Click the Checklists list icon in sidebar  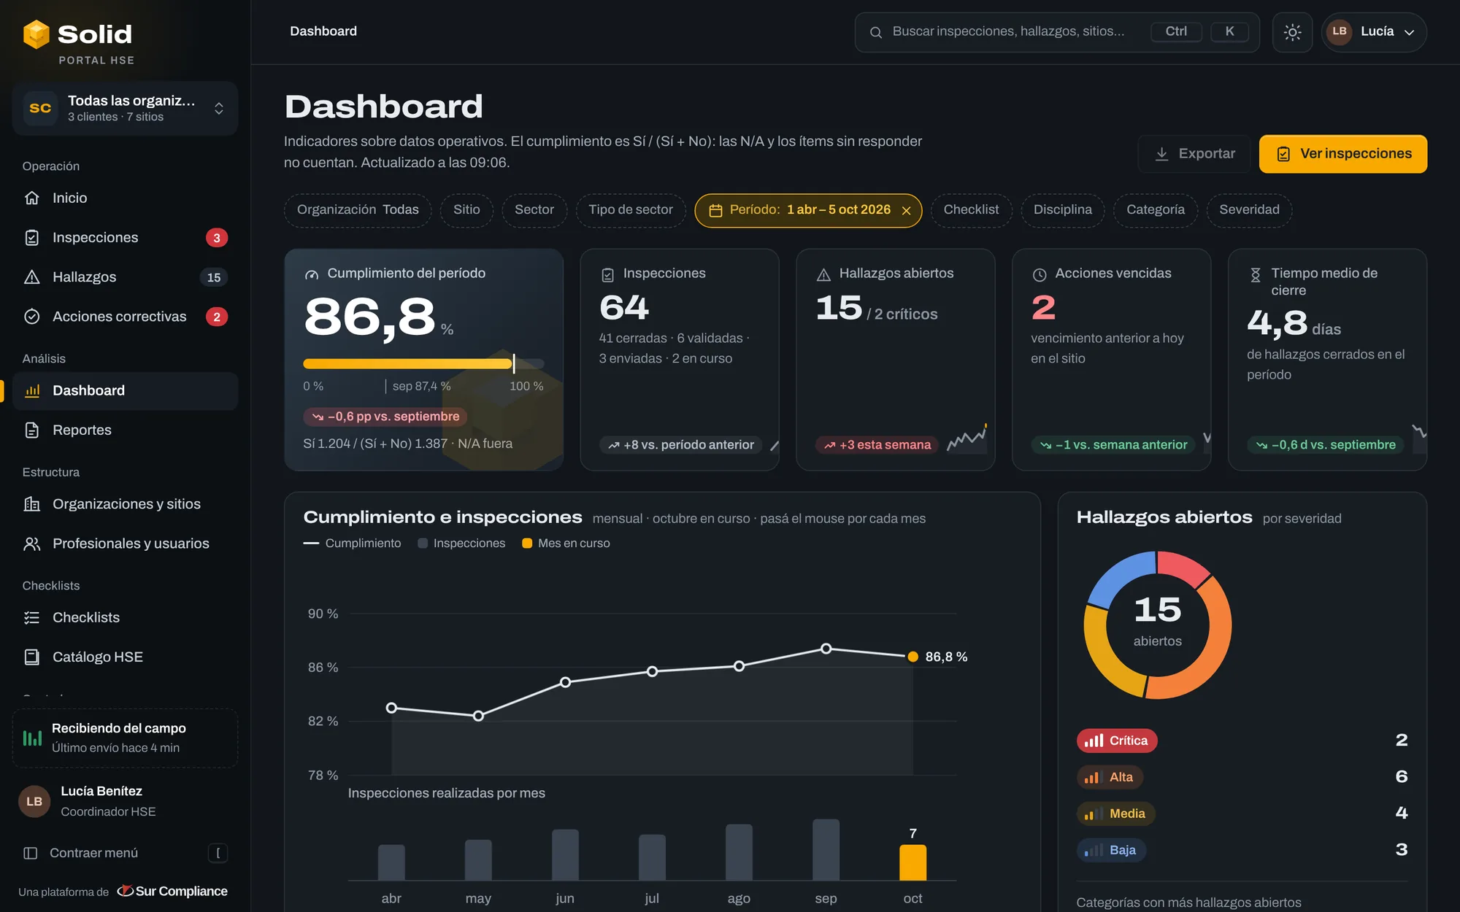pyautogui.click(x=32, y=617)
